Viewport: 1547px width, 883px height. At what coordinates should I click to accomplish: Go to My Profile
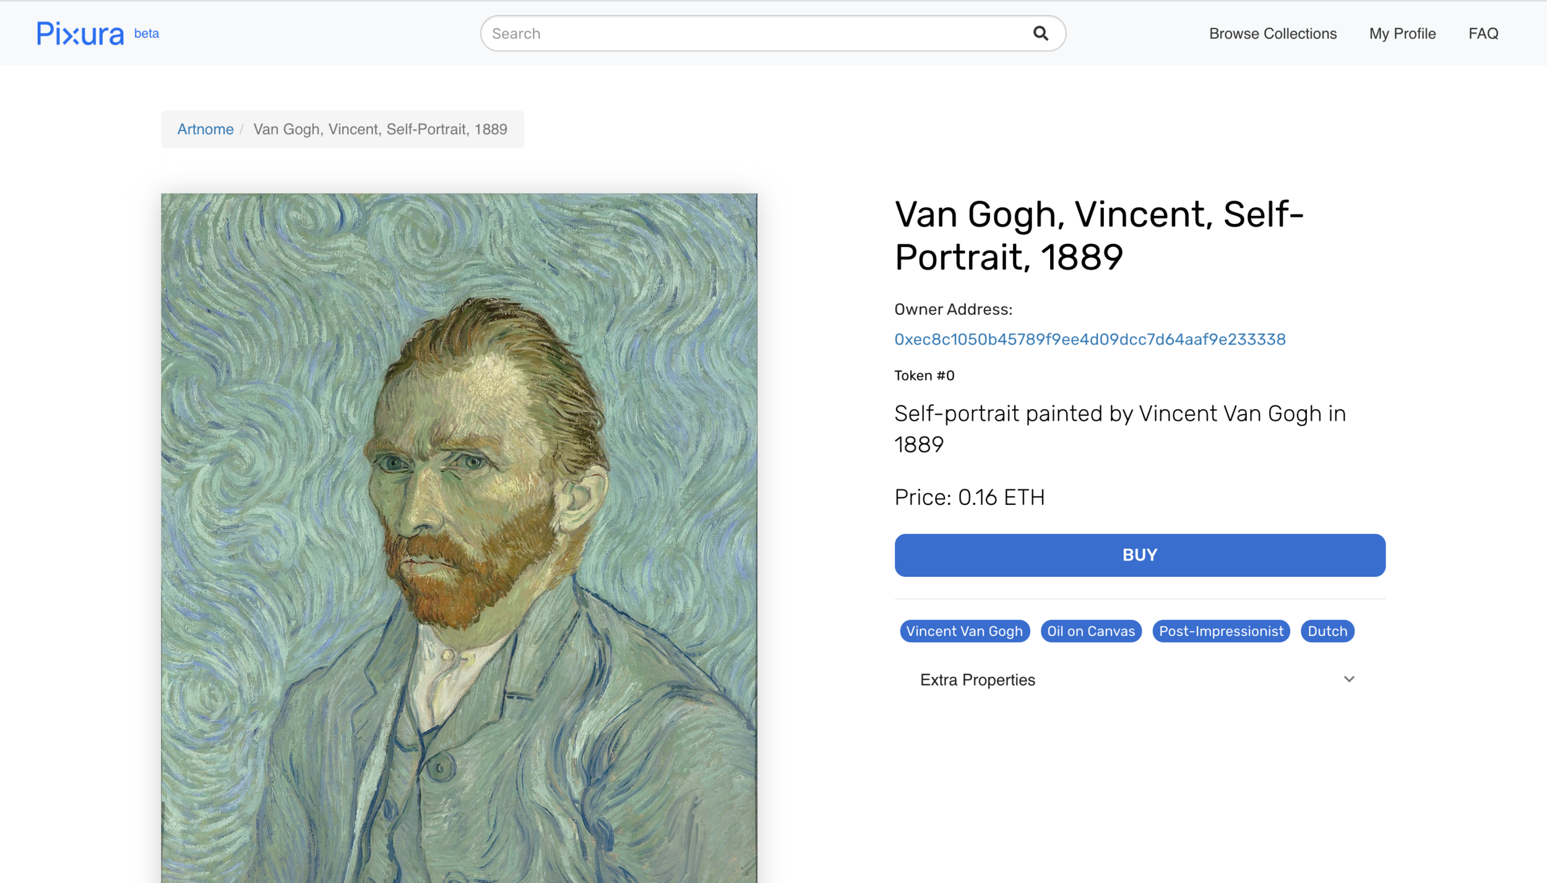pyautogui.click(x=1402, y=33)
